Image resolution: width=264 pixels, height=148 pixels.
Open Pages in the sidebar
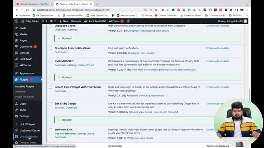pos(23,41)
